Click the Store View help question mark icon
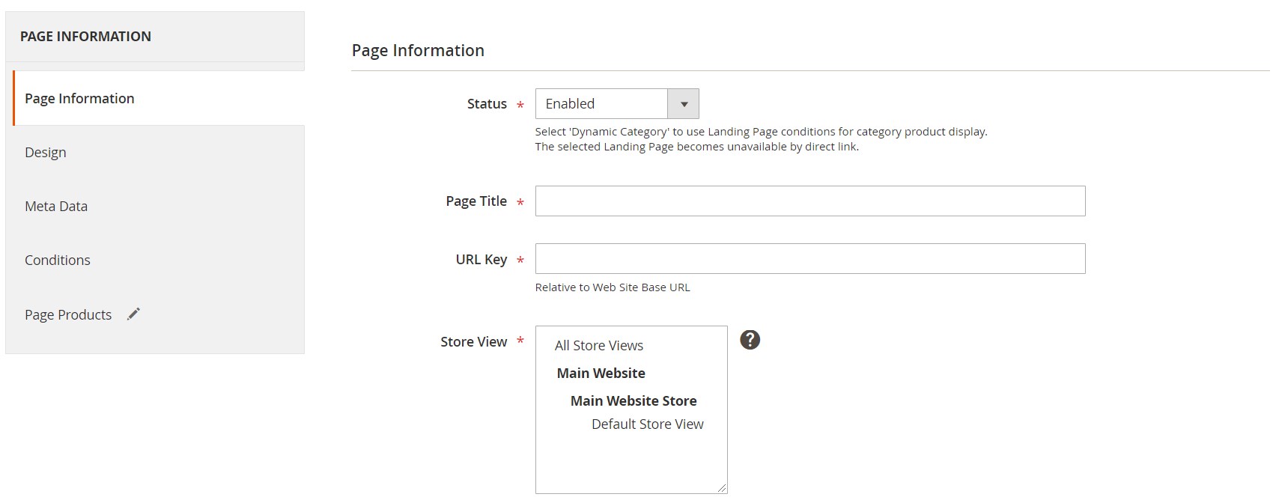 750,340
